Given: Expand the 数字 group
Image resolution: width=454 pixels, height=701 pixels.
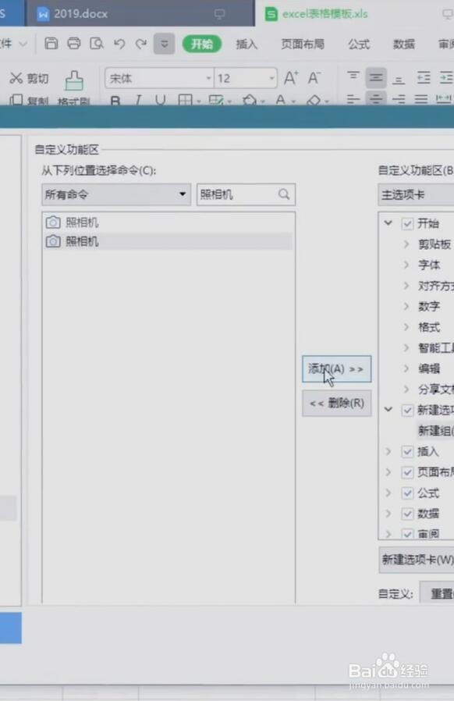Looking at the screenshot, I should click(x=406, y=306).
